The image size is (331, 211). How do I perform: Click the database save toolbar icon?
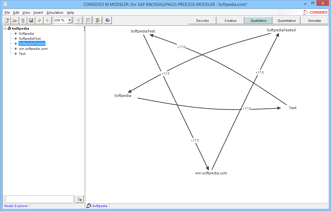(x=108, y=20)
